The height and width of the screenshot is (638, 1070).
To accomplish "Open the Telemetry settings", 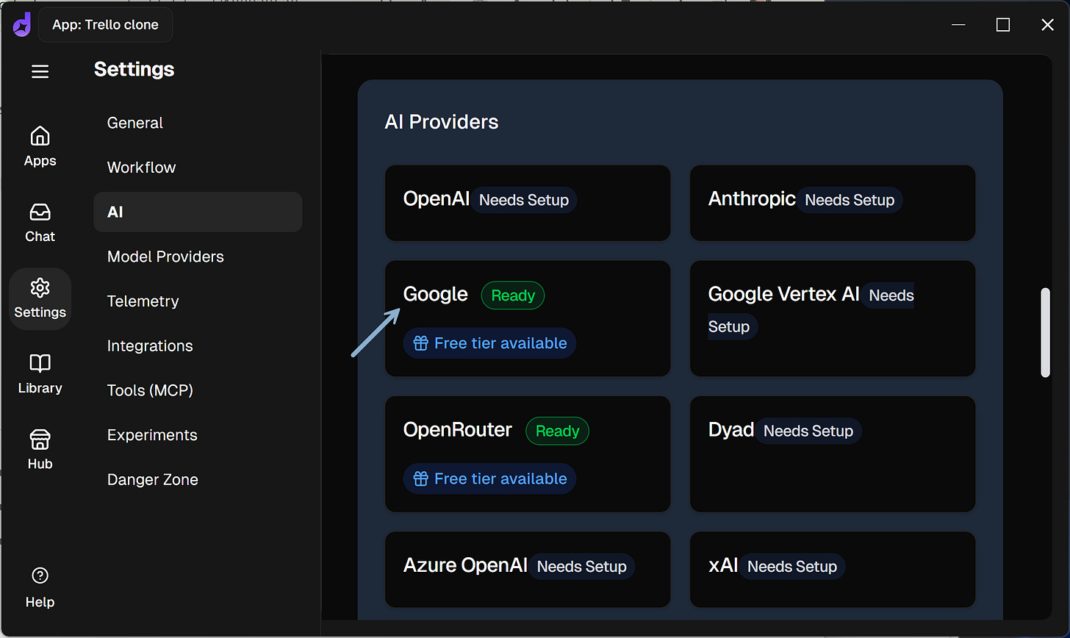I will pos(143,301).
